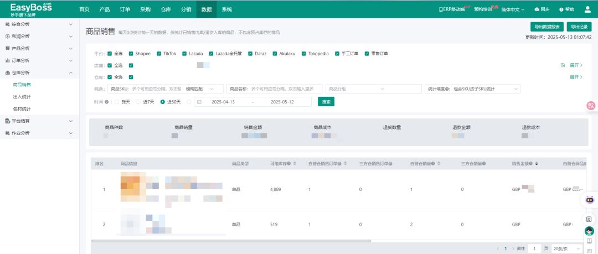
Task: Click green 搜索 search button
Action: click(x=326, y=102)
